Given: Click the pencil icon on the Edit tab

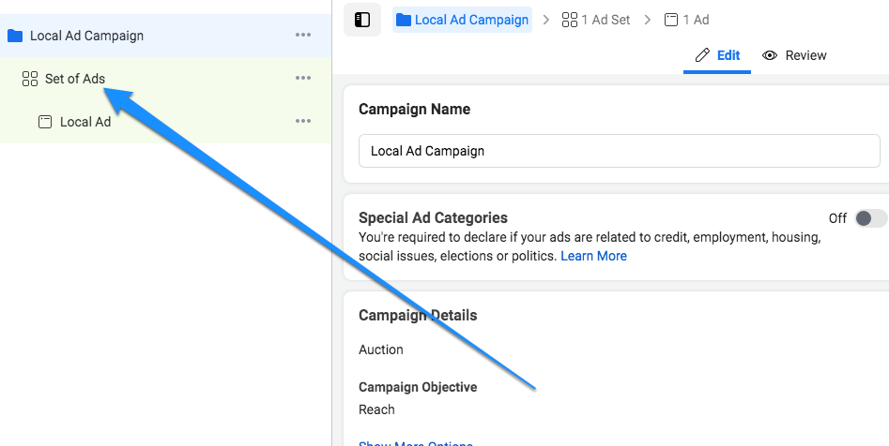Looking at the screenshot, I should [702, 55].
